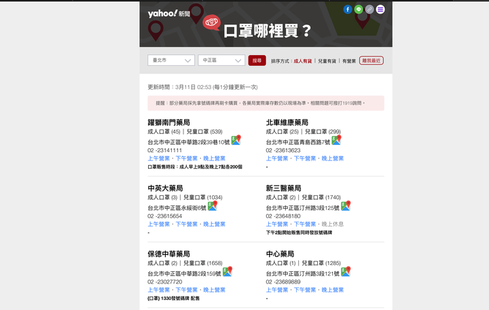489x310 pixels.
Task: Click address 台北市中正區永綏街6號
Action: [x=177, y=208]
